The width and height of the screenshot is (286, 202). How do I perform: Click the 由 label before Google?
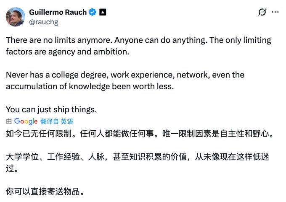coord(9,121)
